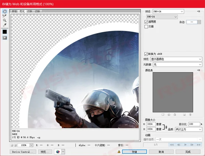The image size is (205, 156).
Task: Click the delete color trash icon
Action: [190, 115]
